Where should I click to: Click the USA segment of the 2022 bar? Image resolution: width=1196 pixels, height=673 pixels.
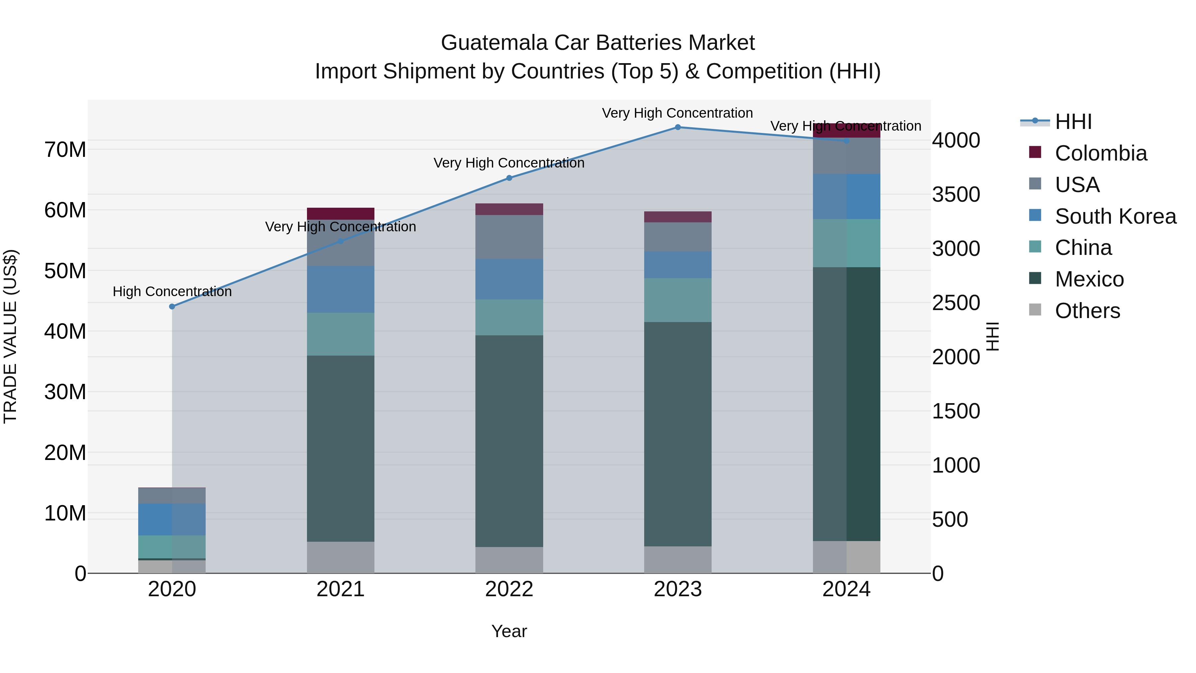click(x=509, y=237)
